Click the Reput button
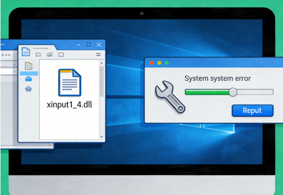The width and height of the screenshot is (283, 195). click(252, 110)
